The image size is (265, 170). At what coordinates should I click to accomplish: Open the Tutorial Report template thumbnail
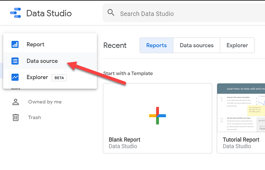point(241,108)
